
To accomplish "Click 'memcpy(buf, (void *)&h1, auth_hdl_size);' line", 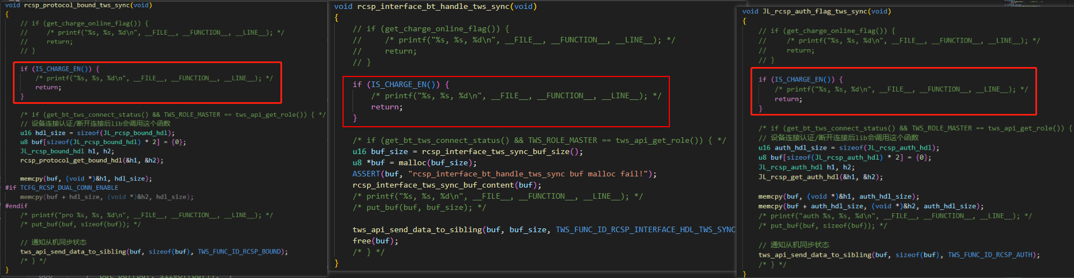I will click(839, 196).
